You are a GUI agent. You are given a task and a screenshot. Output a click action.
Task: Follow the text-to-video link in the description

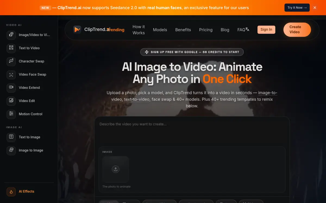(x=137, y=99)
